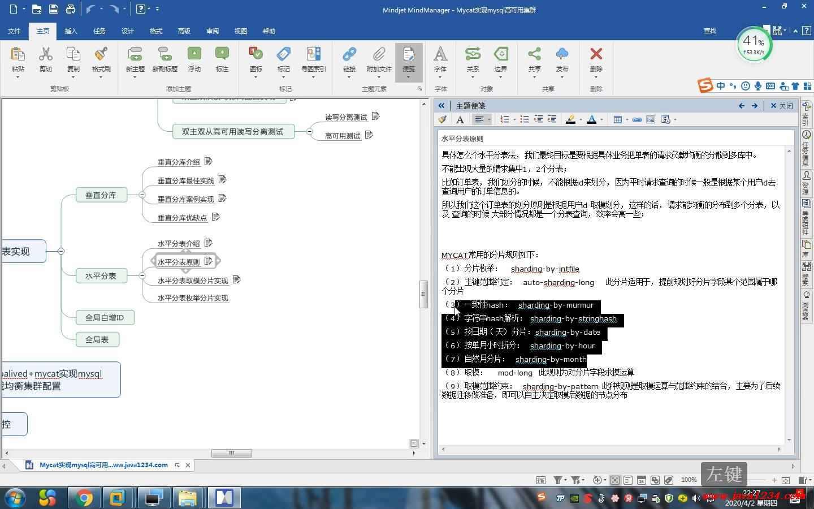Click the clear formatting brush in notes toolbar
This screenshot has width=814, height=509.
click(x=443, y=119)
